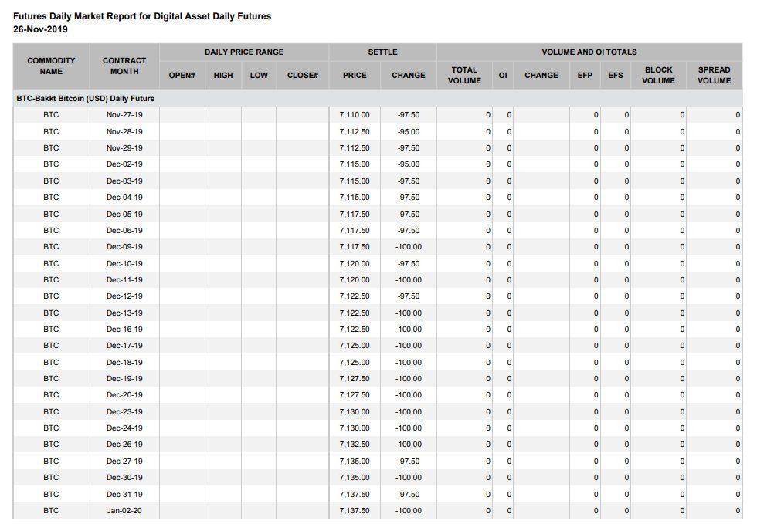This screenshot has width=757, height=531.
Task: Click settle price in Dec-05-19 row
Action: [x=355, y=214]
